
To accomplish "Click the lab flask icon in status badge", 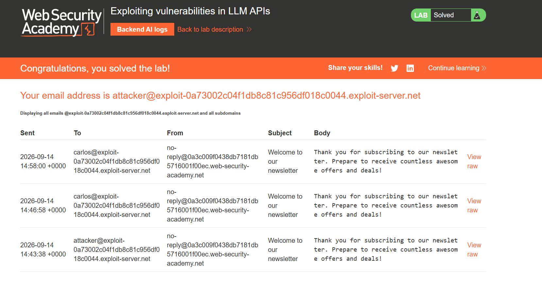I will [x=477, y=15].
